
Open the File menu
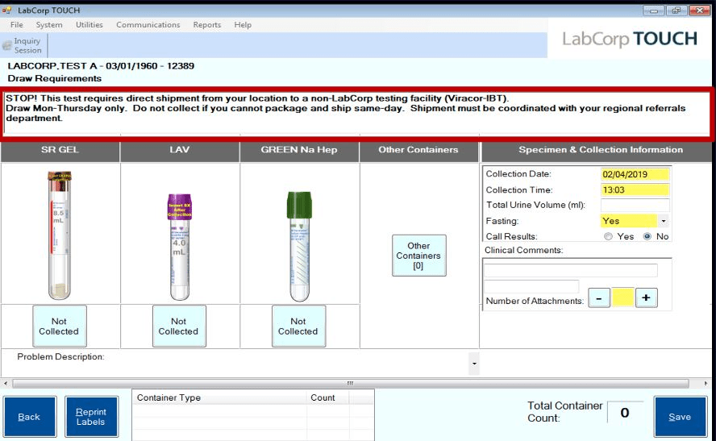click(x=16, y=25)
